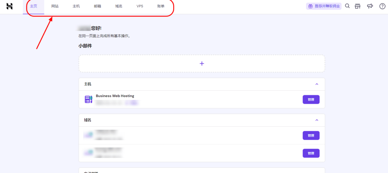
Task: Select the 主页 tab
Action: click(x=33, y=6)
